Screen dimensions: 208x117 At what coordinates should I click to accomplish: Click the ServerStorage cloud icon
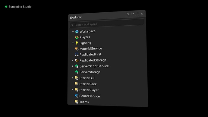coord(77,72)
